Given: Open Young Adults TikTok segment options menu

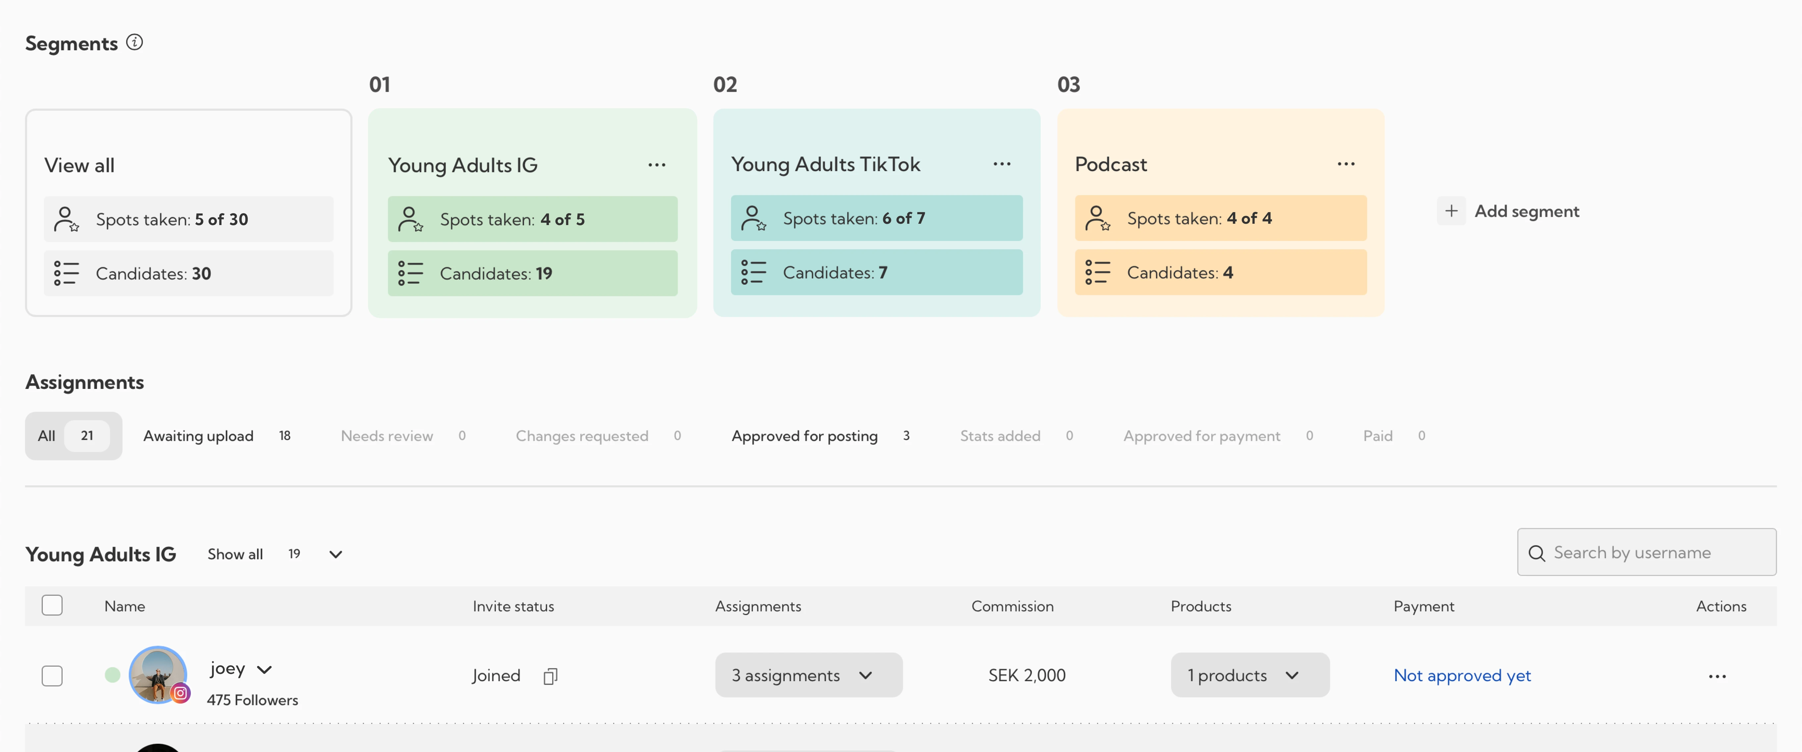Looking at the screenshot, I should pyautogui.click(x=1002, y=164).
